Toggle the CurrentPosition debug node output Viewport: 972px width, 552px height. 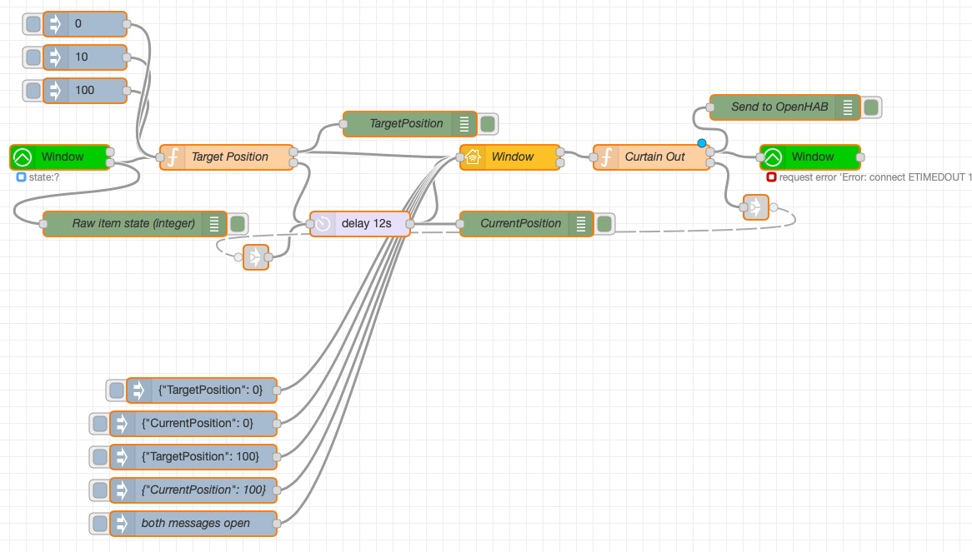(604, 224)
